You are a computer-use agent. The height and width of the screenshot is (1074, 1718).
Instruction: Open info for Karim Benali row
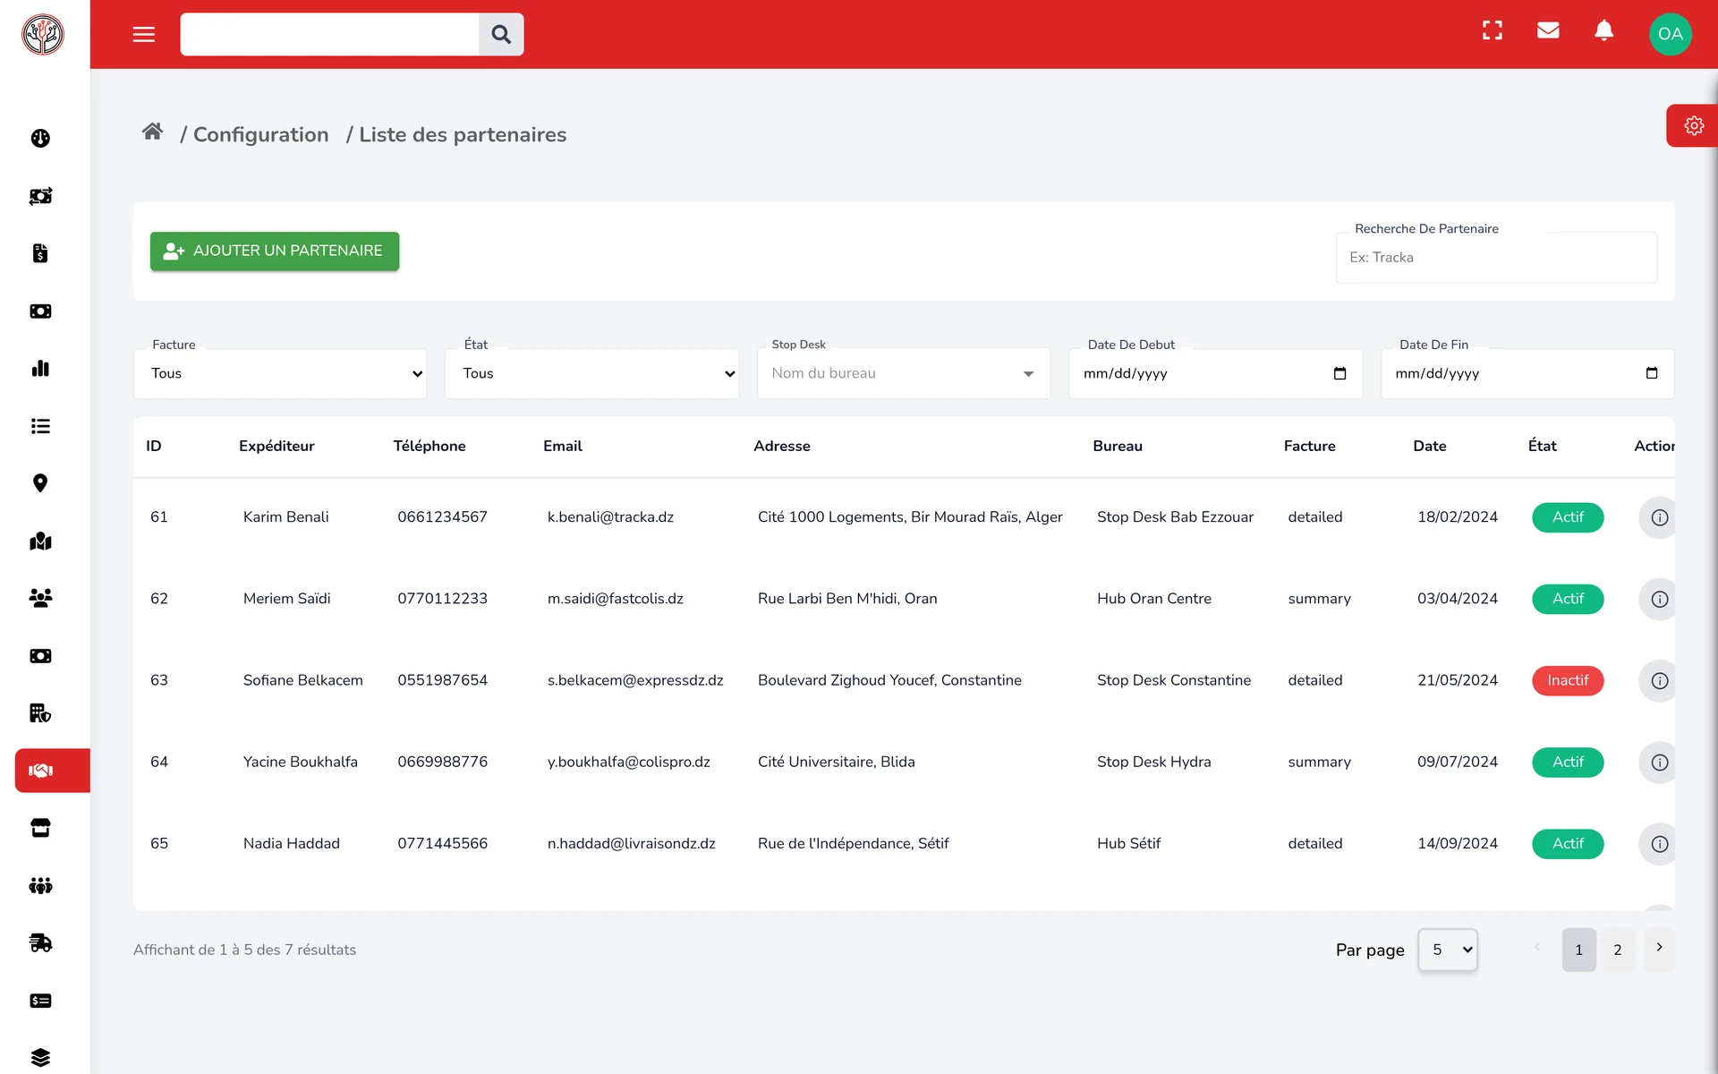[1658, 517]
